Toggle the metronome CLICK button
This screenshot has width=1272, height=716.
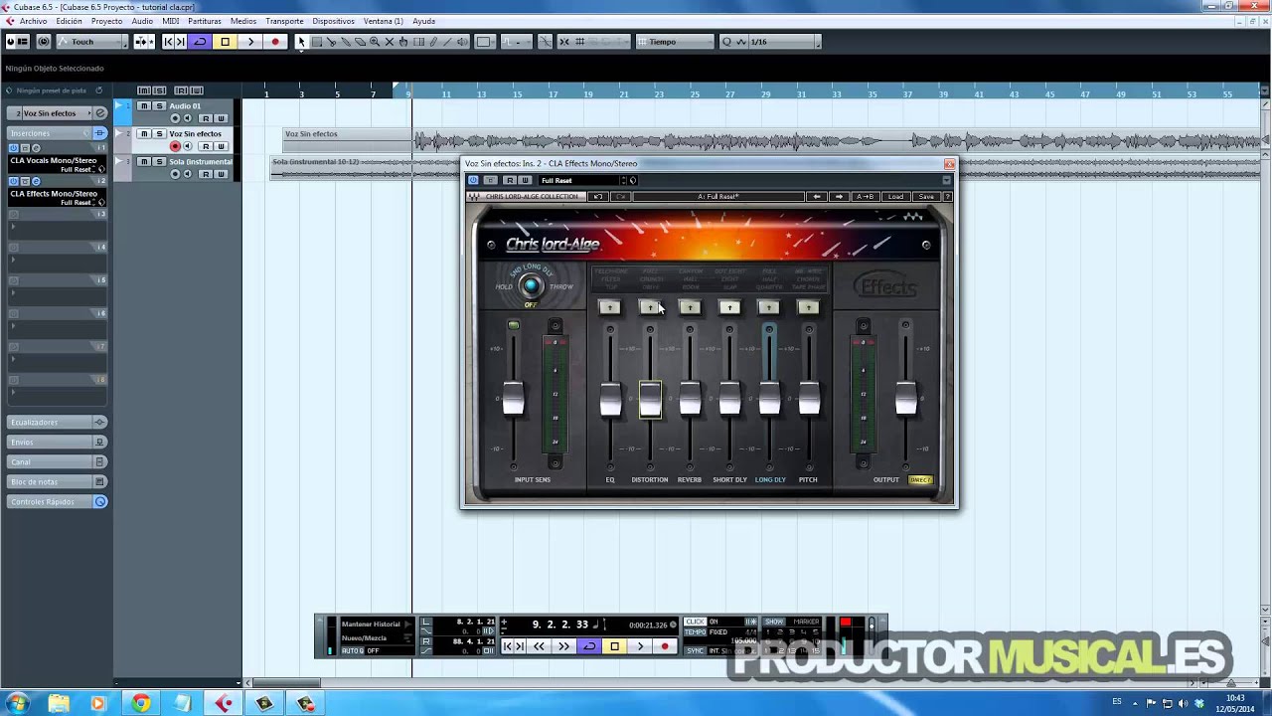(695, 622)
